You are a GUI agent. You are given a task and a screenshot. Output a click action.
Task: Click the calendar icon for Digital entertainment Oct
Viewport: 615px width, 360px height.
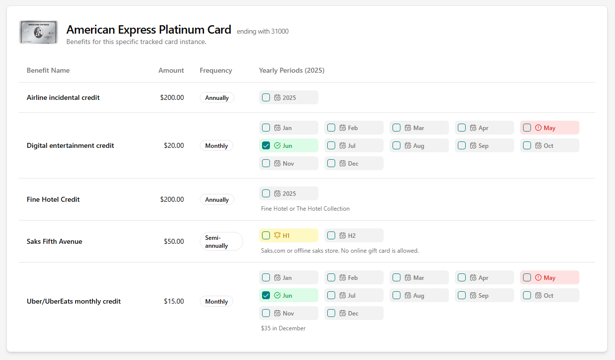(x=538, y=145)
